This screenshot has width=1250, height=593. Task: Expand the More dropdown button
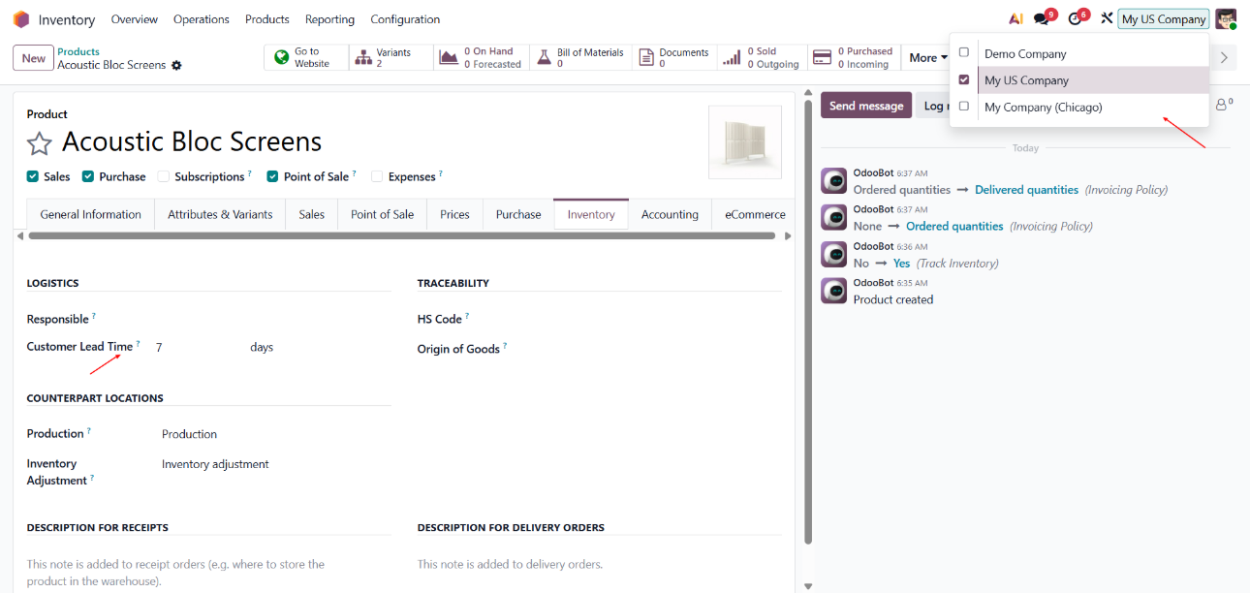(927, 58)
